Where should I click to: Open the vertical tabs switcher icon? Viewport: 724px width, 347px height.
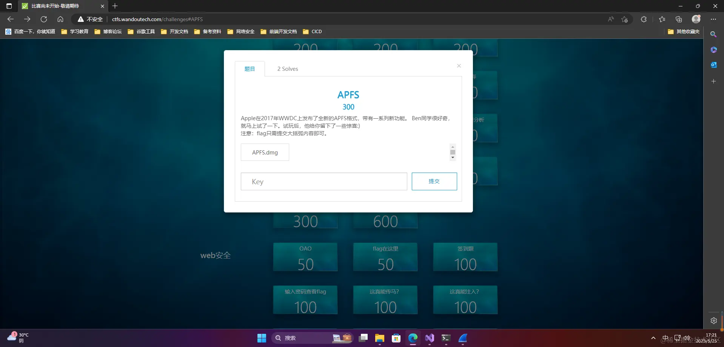pos(9,6)
